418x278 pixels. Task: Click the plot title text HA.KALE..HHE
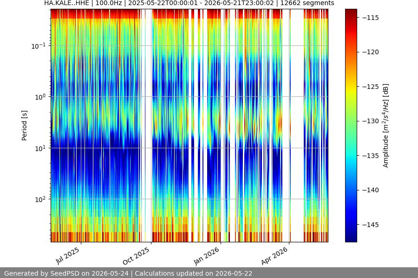(66, 3)
